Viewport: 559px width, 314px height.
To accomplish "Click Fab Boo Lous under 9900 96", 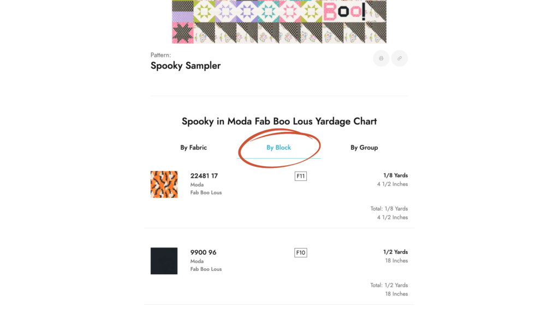I will 206,269.
